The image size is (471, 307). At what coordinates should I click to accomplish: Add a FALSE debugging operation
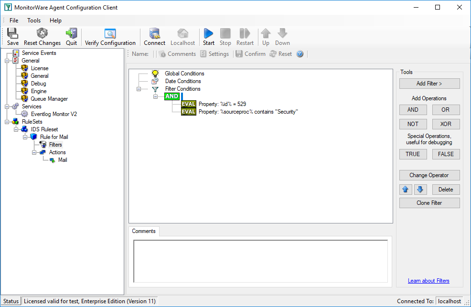click(x=446, y=154)
